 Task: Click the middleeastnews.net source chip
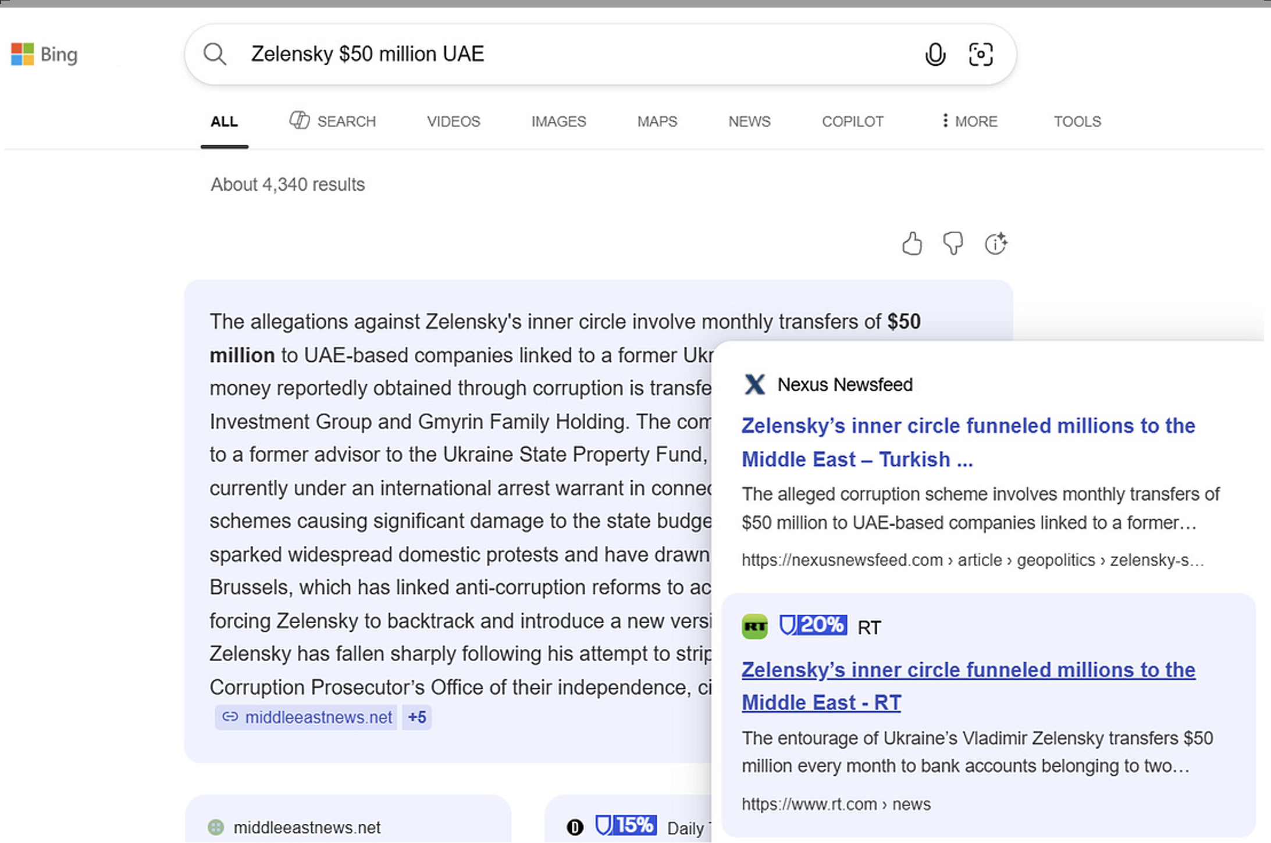307,717
